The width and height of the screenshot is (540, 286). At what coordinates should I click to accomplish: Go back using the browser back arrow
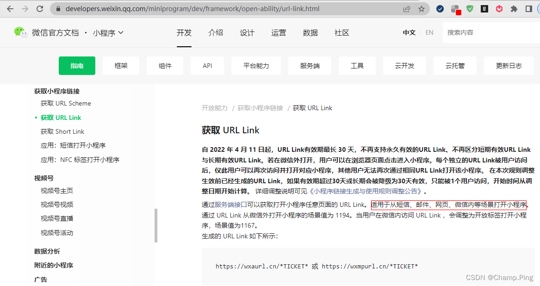tap(10, 9)
